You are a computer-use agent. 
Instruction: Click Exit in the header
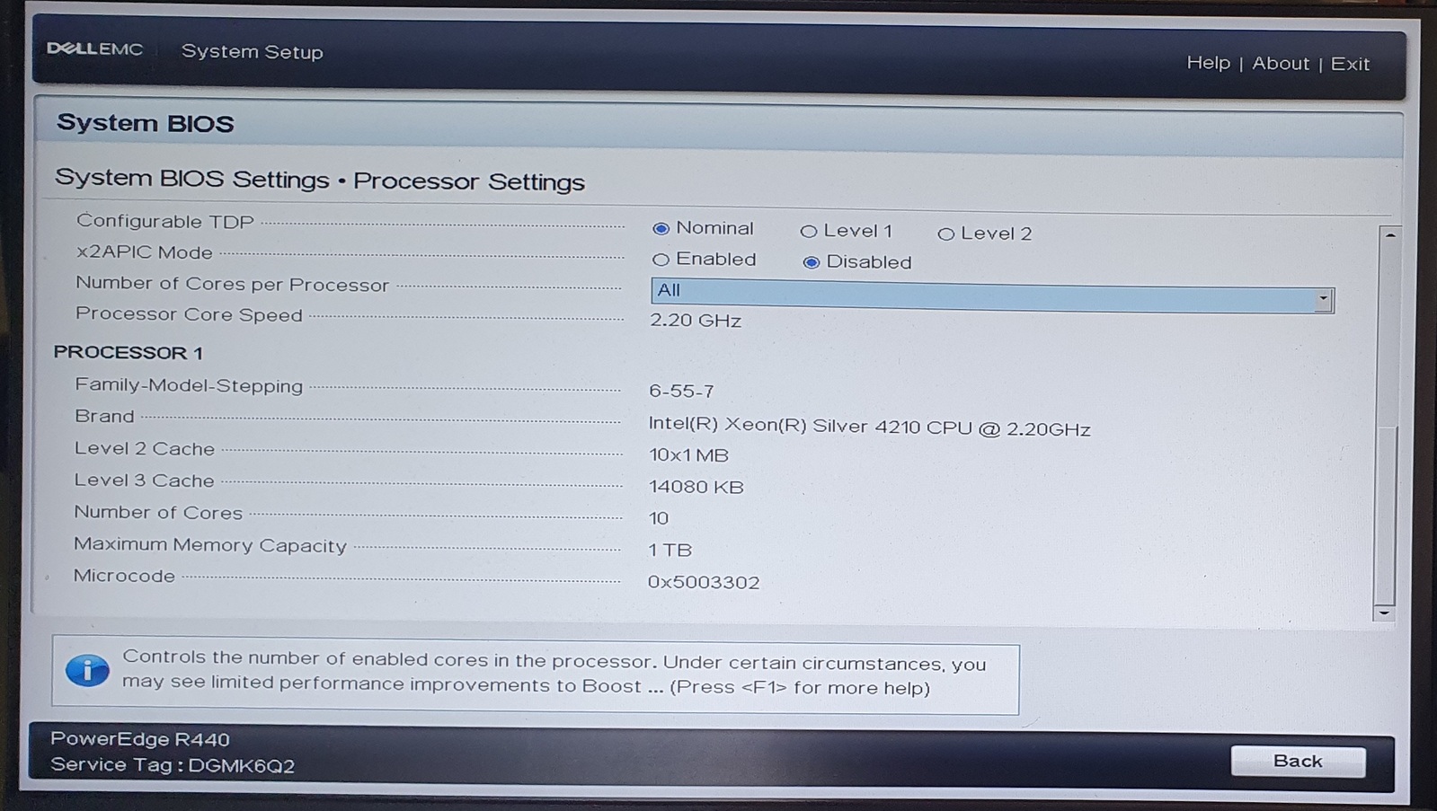[x=1350, y=65]
